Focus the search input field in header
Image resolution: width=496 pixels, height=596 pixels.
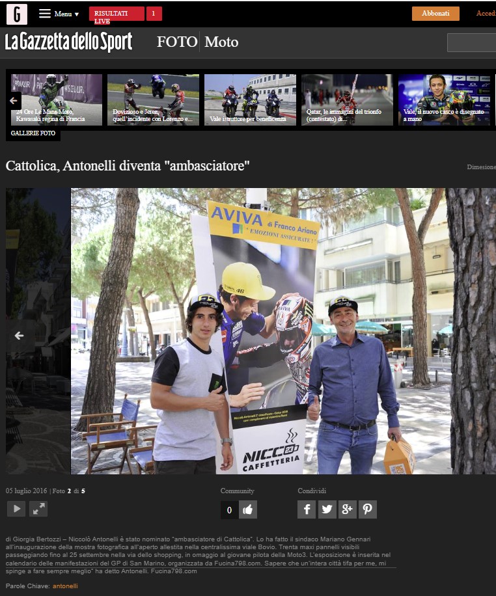click(472, 42)
